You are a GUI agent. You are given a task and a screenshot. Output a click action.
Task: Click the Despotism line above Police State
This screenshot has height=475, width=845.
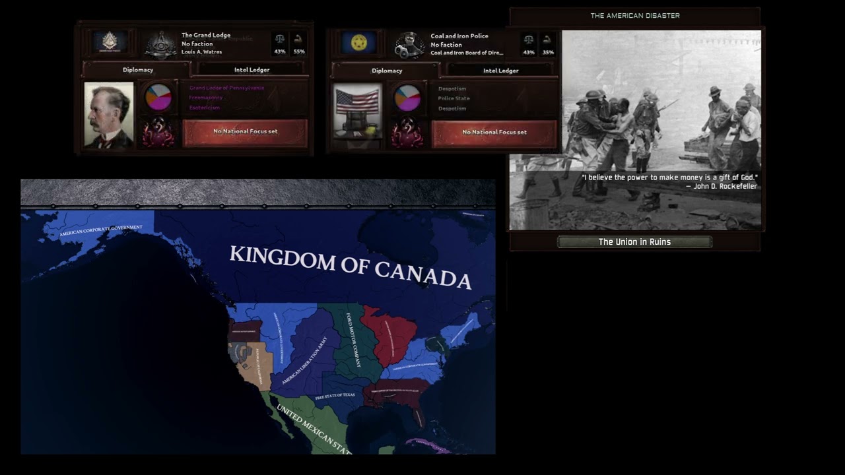452,88
